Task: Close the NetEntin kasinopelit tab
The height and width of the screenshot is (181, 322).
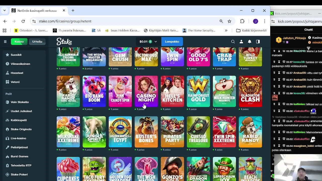Action: pos(64,11)
